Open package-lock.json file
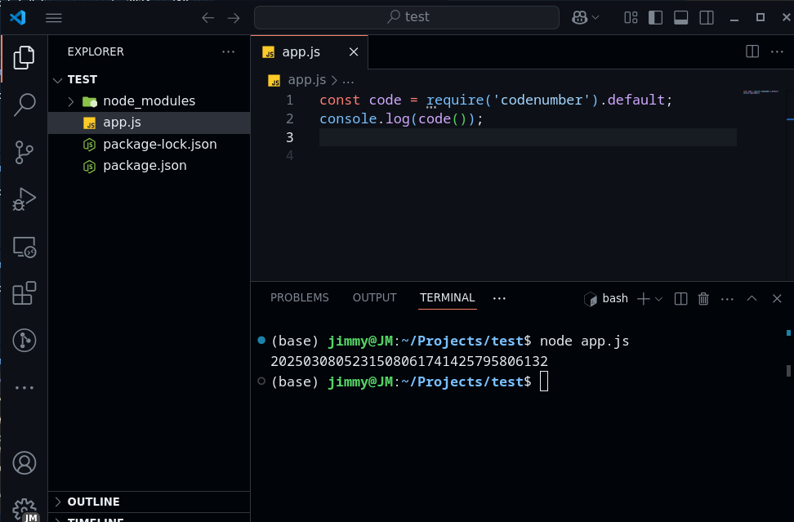Image resolution: width=794 pixels, height=522 pixels. [149, 145]
